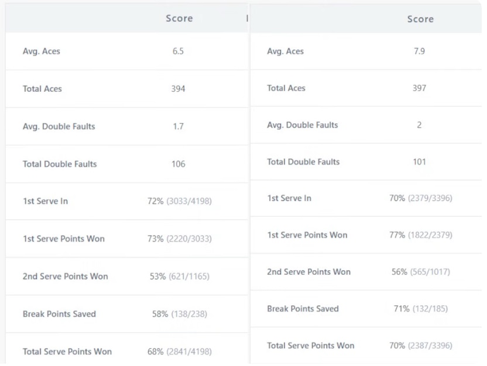Select 70% (2387/3396) Total Serve Points Won
Viewport: 487px width, 366px height.
coord(420,346)
